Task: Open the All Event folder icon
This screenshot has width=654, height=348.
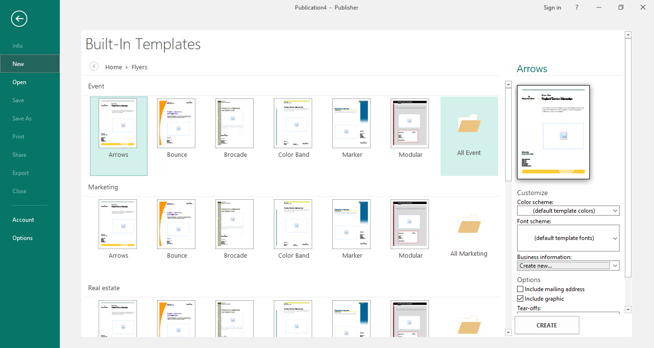Action: pos(469,123)
